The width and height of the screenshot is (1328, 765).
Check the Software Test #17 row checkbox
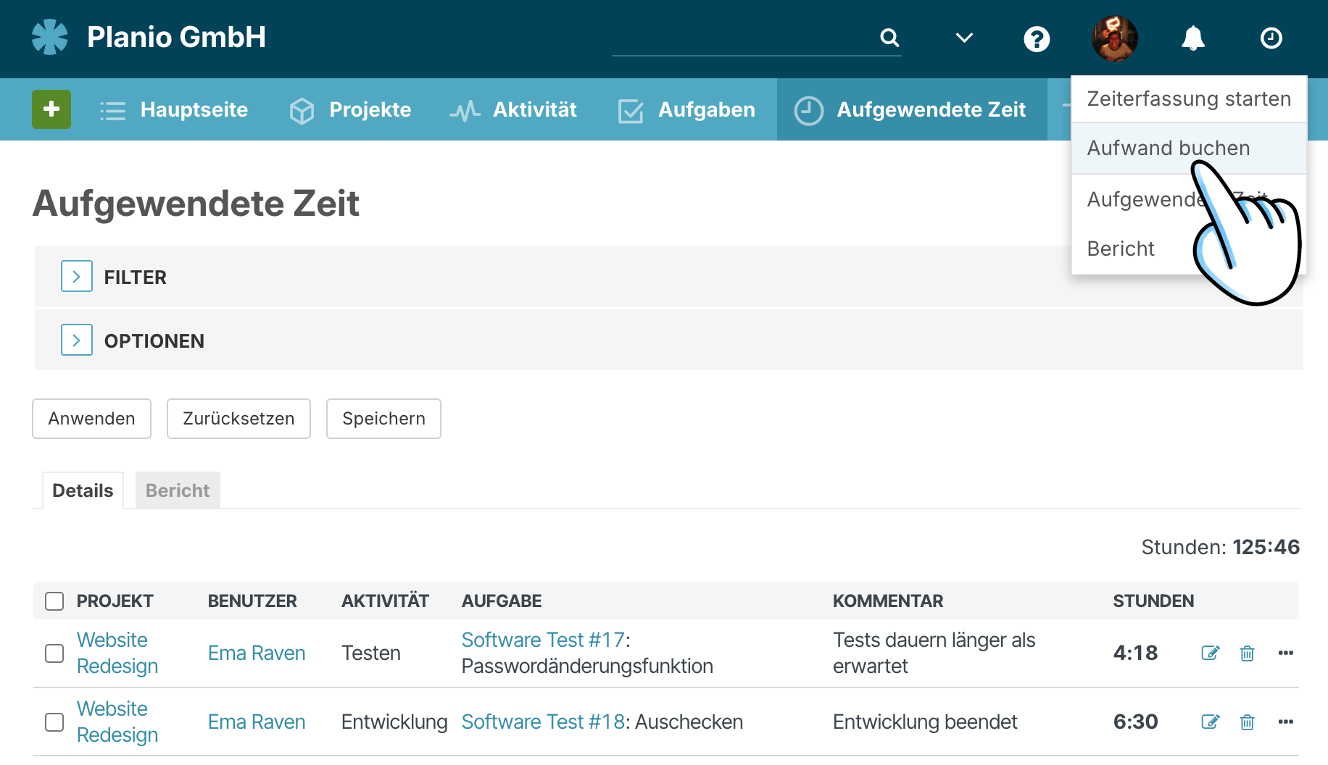point(54,653)
